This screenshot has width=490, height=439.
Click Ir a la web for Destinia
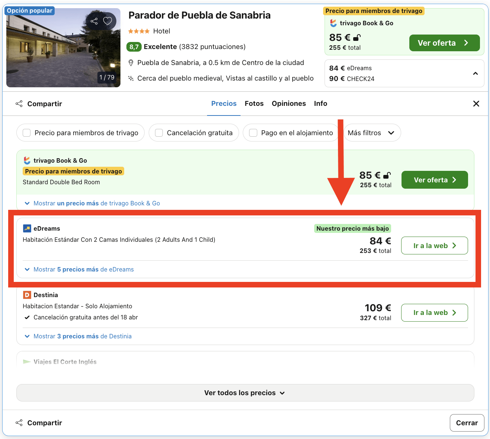[x=435, y=313]
